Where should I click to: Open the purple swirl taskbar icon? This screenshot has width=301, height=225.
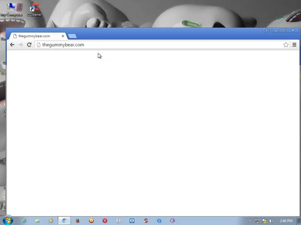click(173, 221)
